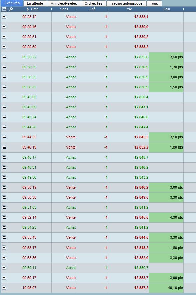Click the Achat cell at 09:49:56
The width and height of the screenshot is (196, 295).
[x=64, y=177]
